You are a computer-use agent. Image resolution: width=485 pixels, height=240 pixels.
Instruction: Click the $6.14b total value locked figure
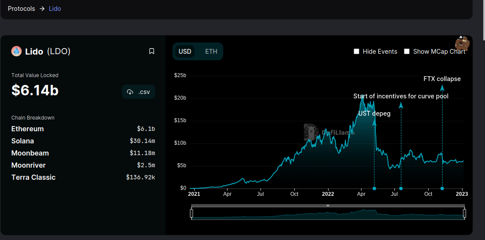pos(35,90)
